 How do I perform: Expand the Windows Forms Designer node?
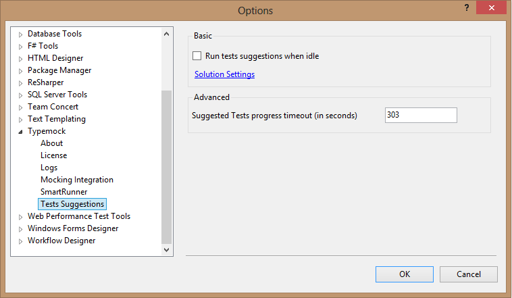click(20, 229)
